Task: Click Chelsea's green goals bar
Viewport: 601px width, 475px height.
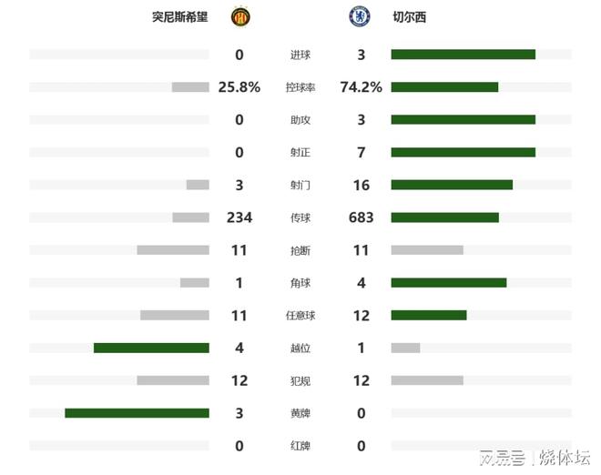Action: [x=463, y=55]
